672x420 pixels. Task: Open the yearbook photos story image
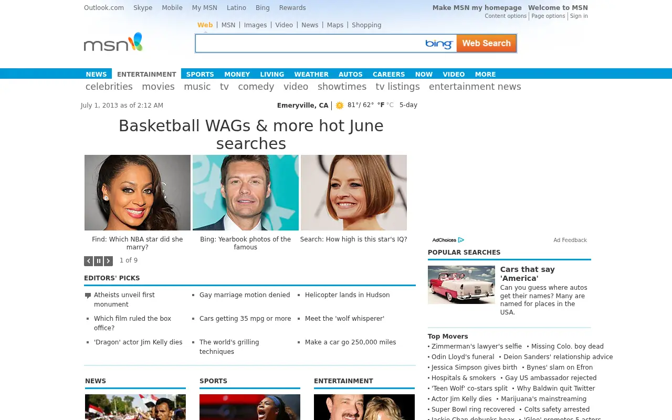pyautogui.click(x=246, y=193)
